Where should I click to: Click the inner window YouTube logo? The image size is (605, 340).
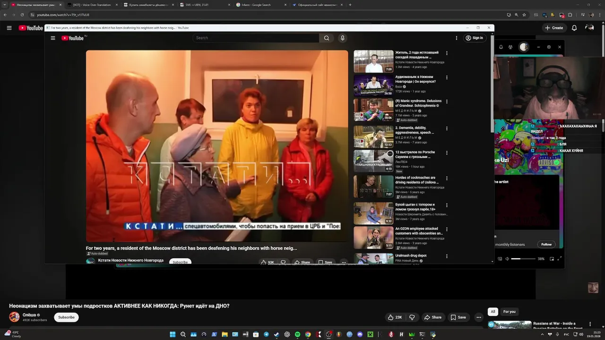tap(73, 38)
